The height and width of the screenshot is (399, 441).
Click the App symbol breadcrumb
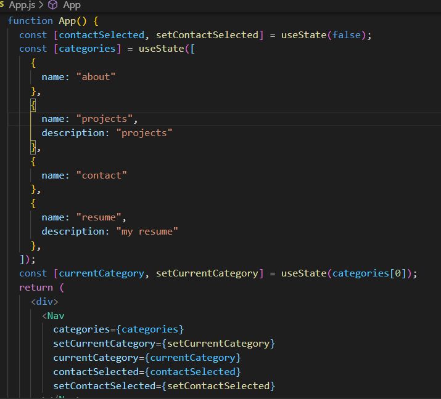pos(72,5)
